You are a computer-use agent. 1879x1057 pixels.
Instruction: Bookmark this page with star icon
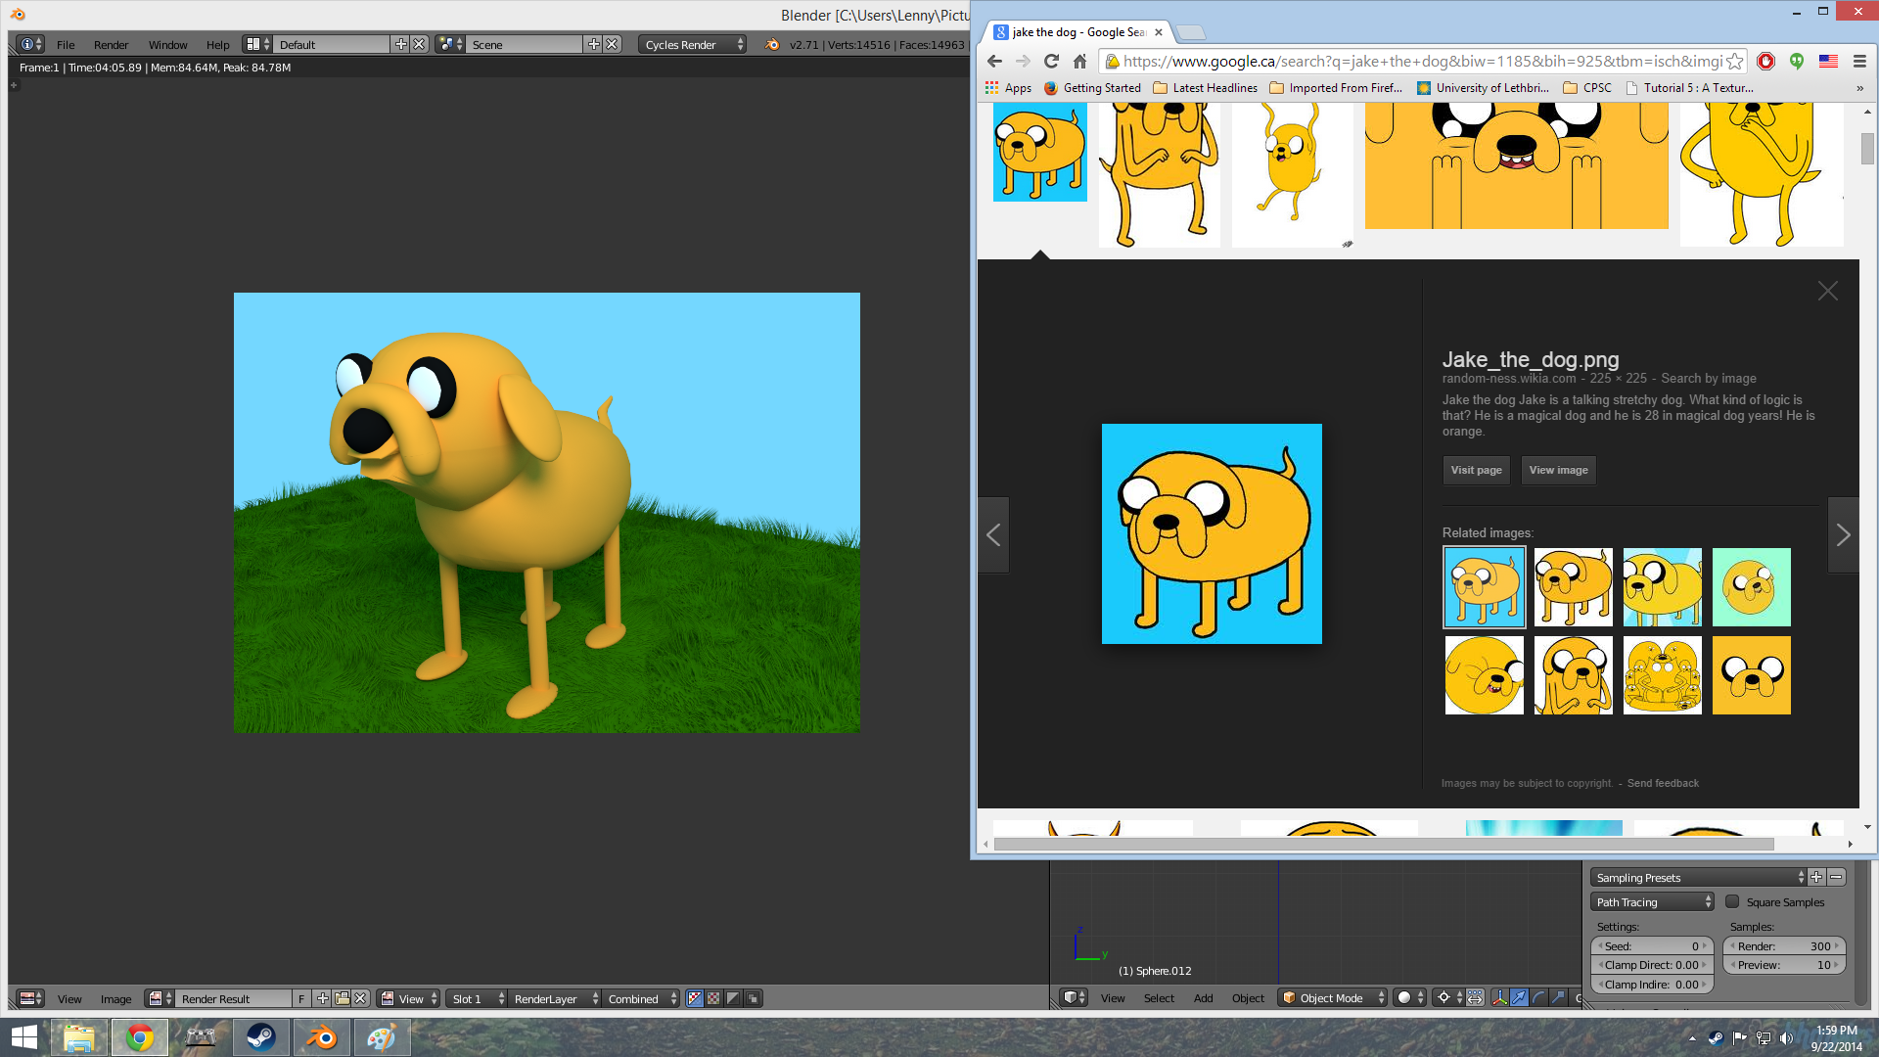(1734, 61)
